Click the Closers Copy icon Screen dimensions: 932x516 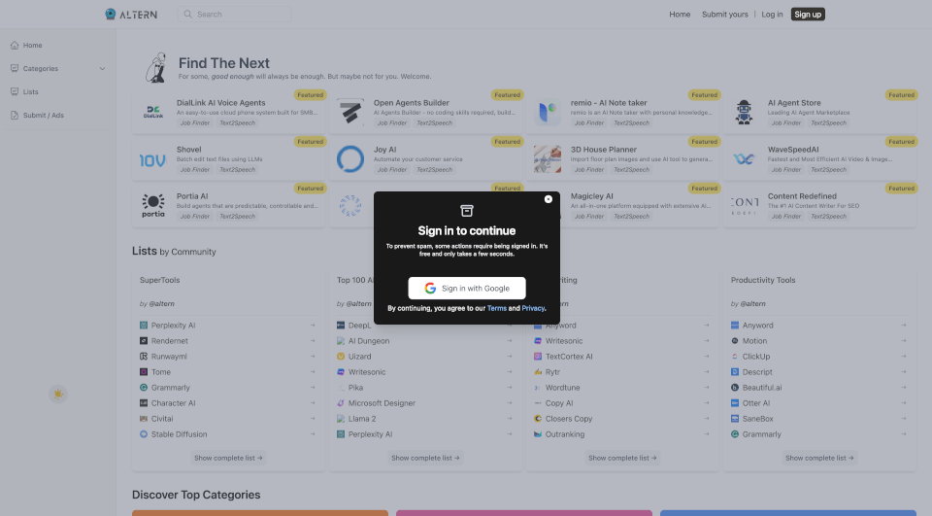(x=538, y=419)
